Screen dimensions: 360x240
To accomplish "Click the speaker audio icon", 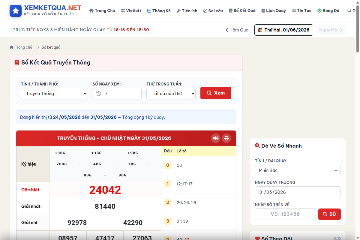I will pyautogui.click(x=216, y=138).
